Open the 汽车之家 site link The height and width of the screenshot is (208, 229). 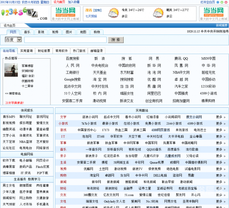point(181,87)
